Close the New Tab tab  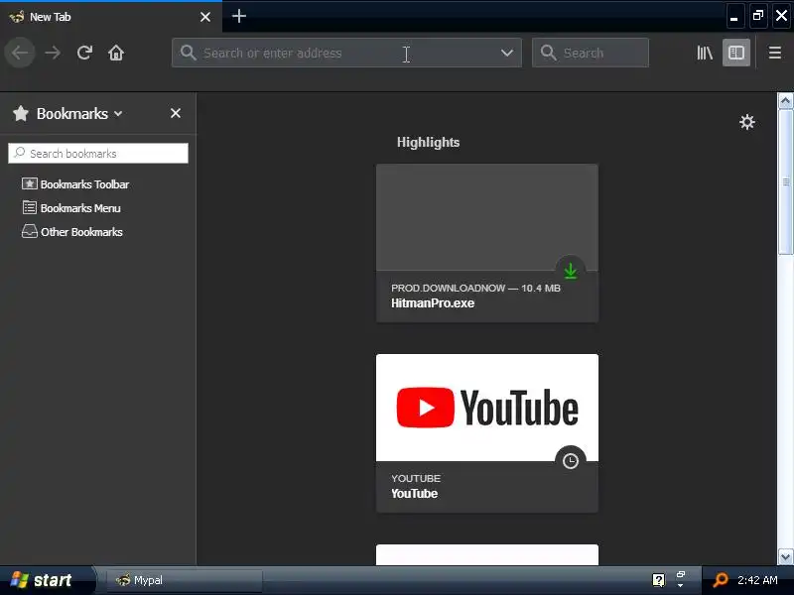[x=205, y=17]
